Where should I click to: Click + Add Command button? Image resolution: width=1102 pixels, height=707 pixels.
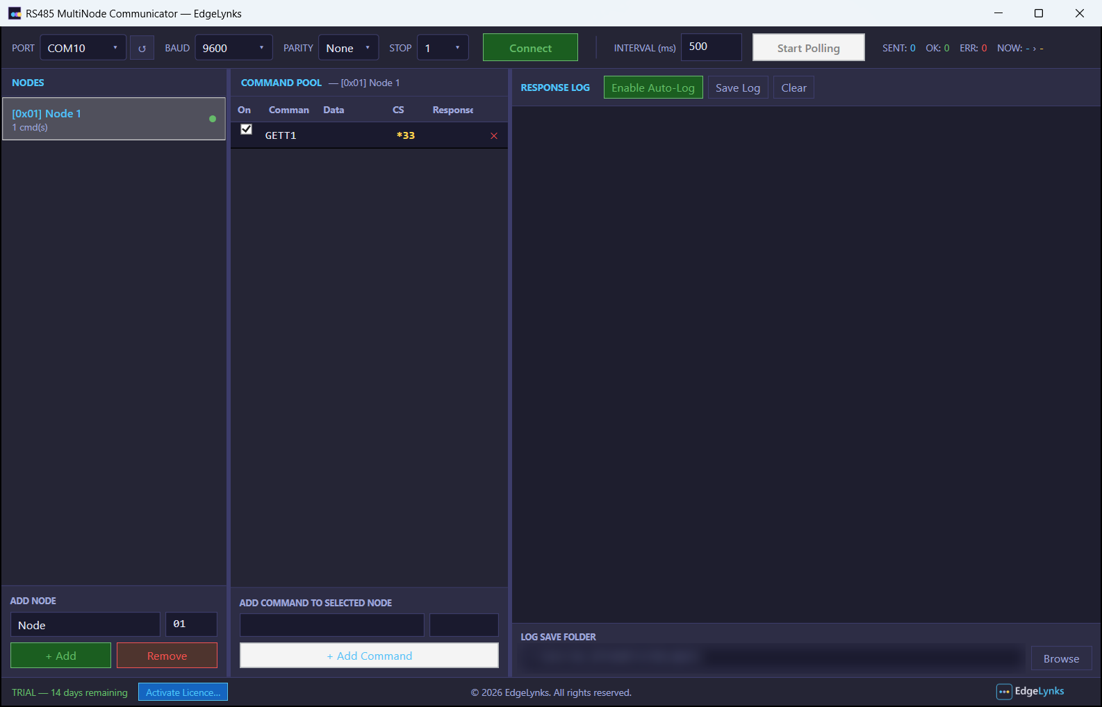(x=369, y=656)
